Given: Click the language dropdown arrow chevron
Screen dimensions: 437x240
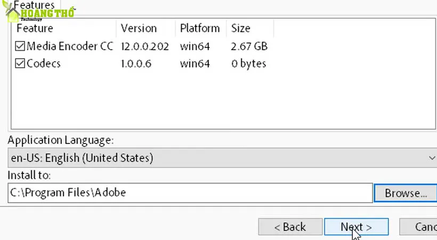Looking at the screenshot, I should point(431,158).
